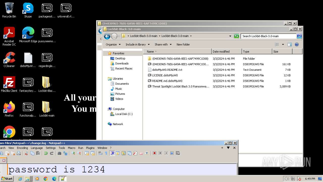This screenshot has height=182, width=323.
Task: Click the Back arrow in Explorer window
Action: 107,36
